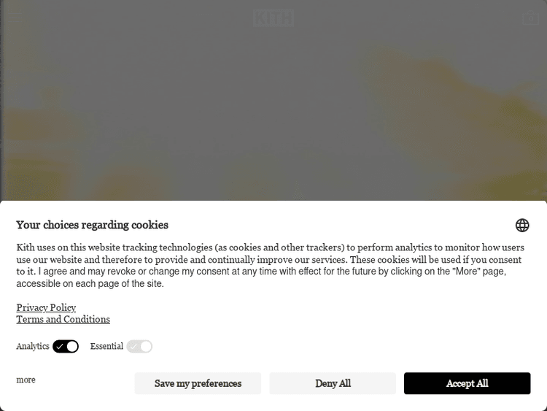Screen dimensions: 547x411
Task: Open the Privacy Policy link
Action: tap(46, 307)
